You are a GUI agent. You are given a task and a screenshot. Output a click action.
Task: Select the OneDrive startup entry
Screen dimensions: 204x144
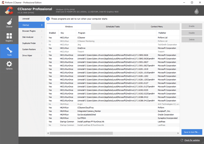113,48
